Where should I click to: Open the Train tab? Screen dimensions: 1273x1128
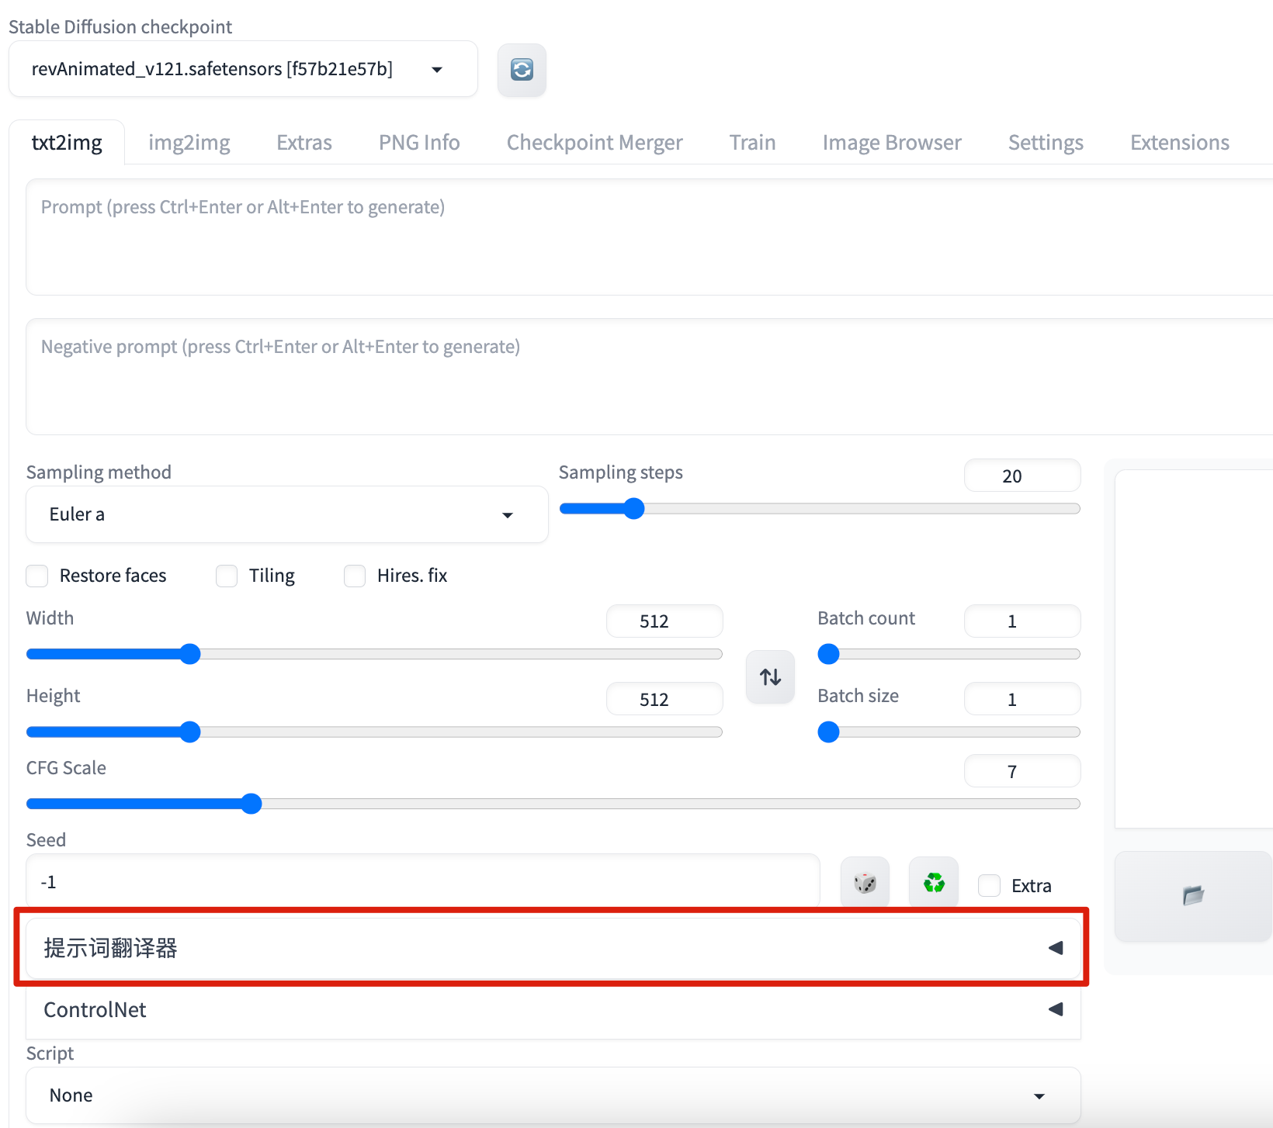pyautogui.click(x=752, y=143)
